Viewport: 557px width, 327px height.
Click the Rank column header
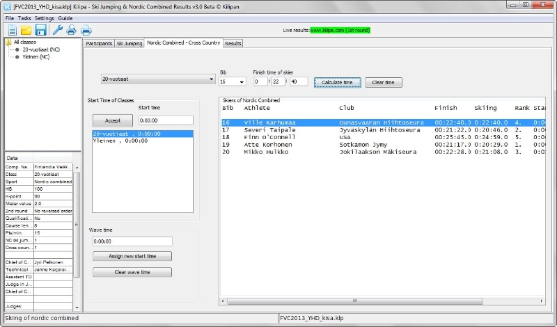point(521,108)
